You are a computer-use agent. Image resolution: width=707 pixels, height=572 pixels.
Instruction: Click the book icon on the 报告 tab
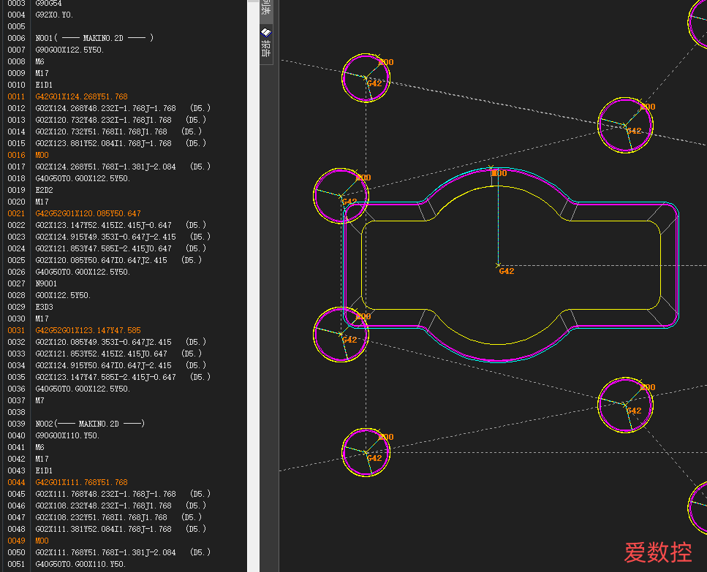(x=266, y=32)
